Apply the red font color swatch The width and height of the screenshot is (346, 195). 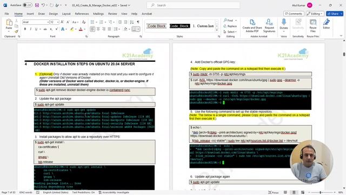[x=81, y=29]
